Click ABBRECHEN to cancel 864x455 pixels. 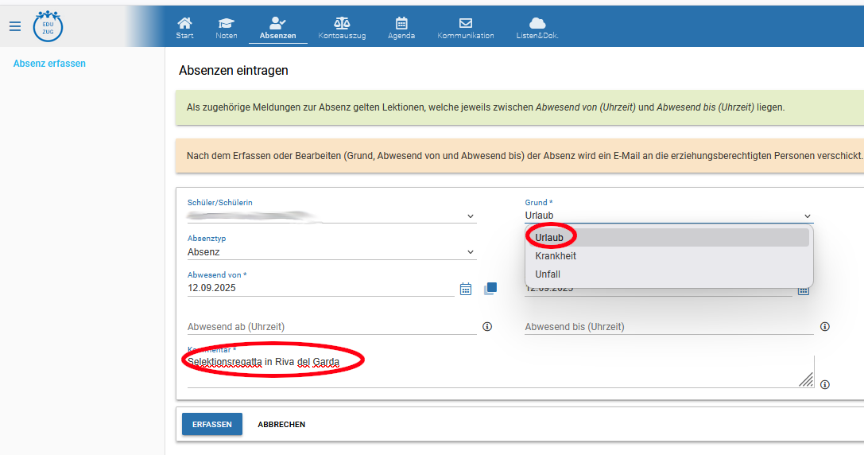(281, 425)
